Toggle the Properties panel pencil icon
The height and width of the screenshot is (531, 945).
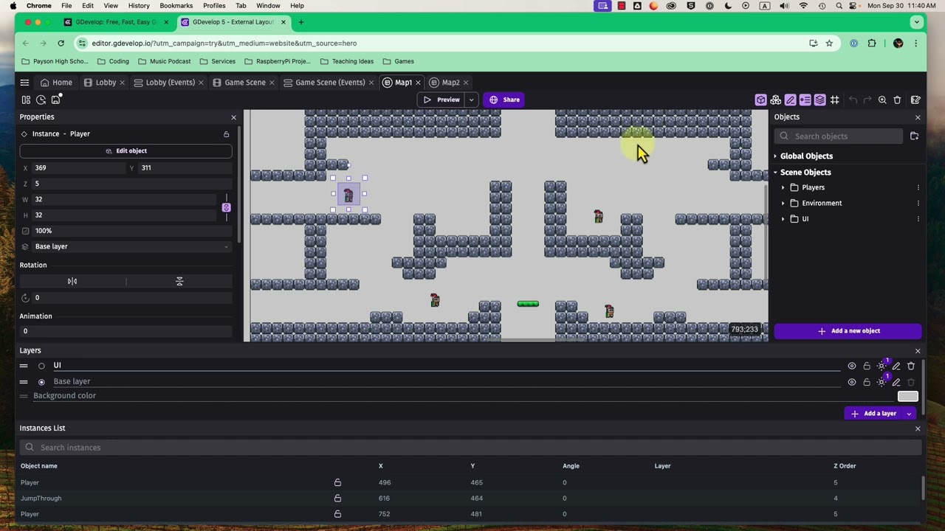tap(790, 100)
